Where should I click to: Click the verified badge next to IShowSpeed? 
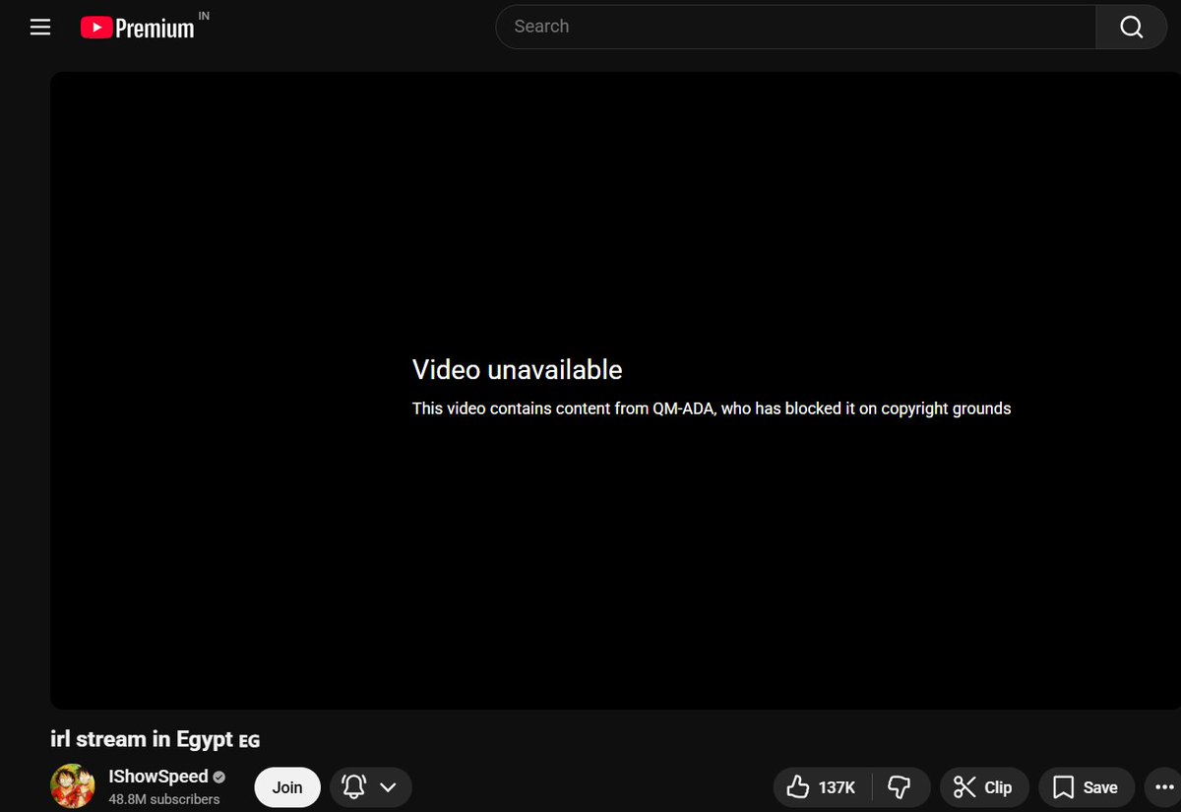pos(218,778)
